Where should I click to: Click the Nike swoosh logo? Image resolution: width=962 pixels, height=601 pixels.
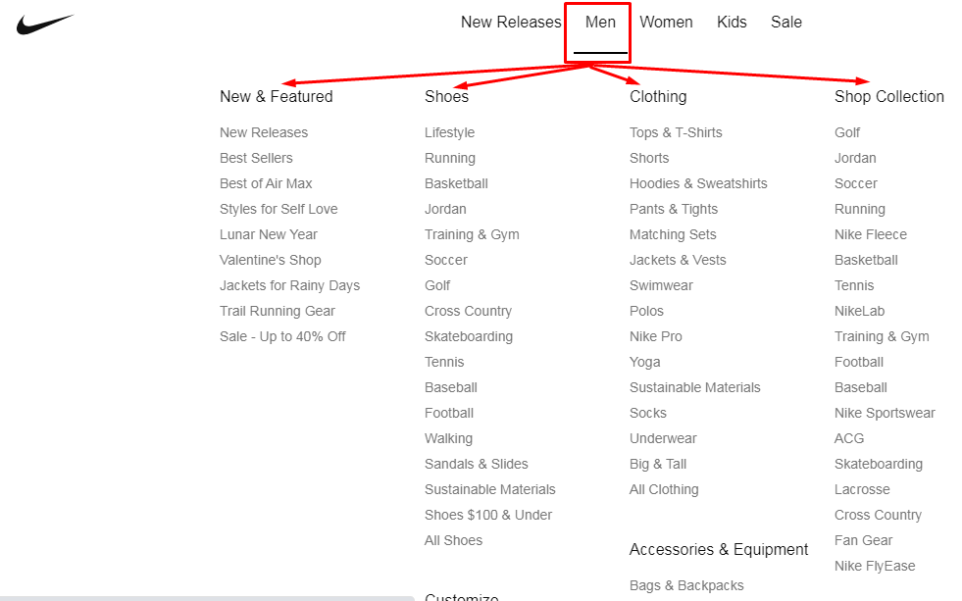tap(45, 25)
